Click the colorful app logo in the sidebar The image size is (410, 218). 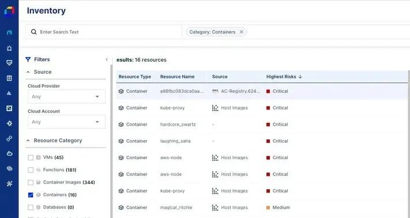(x=9, y=11)
